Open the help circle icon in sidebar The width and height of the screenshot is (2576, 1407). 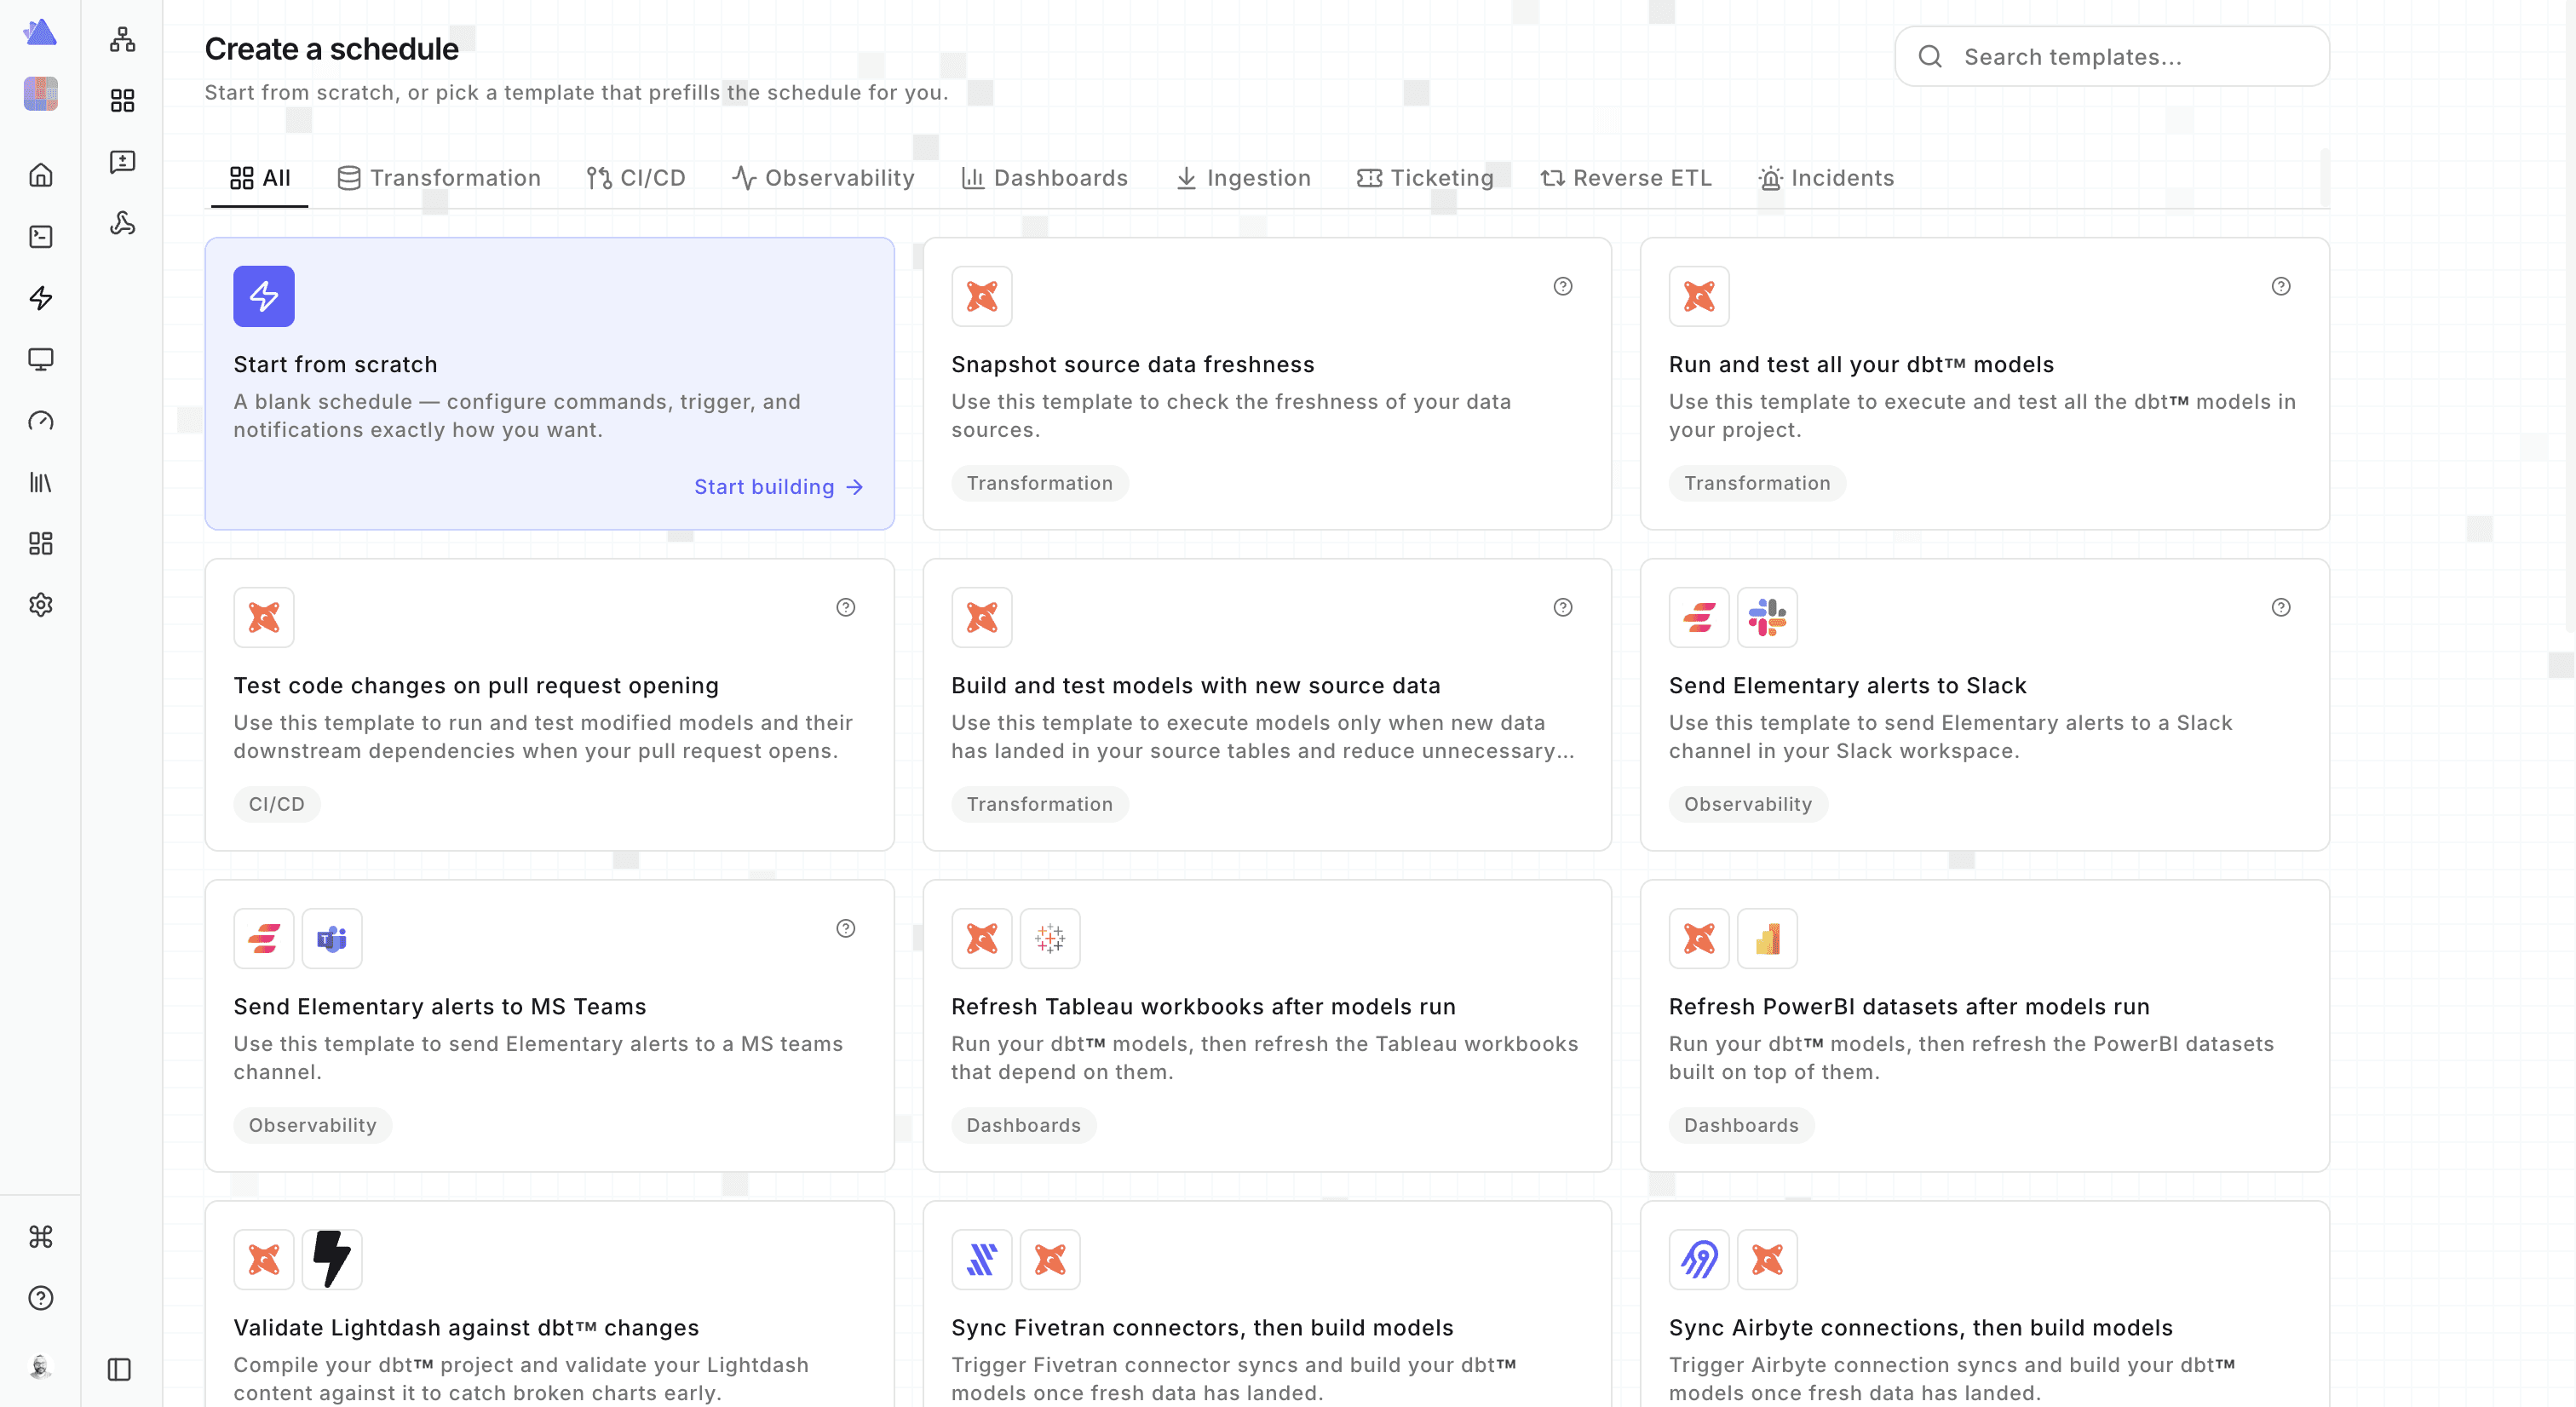[x=40, y=1298]
